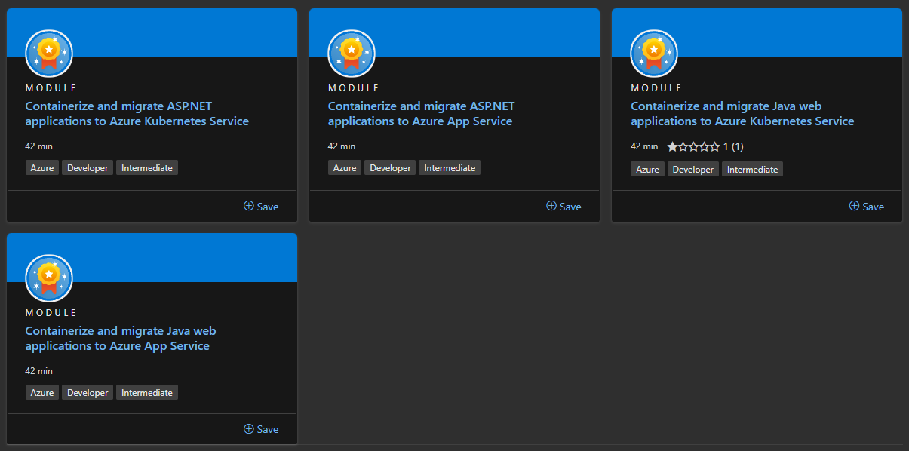
Task: Click "42 min" on Java App Service card
Action: point(39,371)
